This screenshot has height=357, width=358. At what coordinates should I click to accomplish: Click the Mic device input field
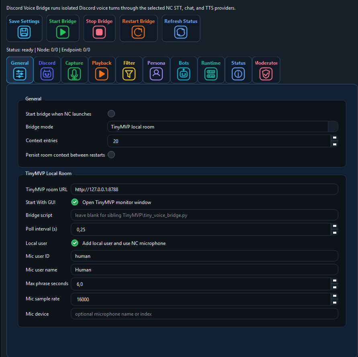(x=205, y=314)
